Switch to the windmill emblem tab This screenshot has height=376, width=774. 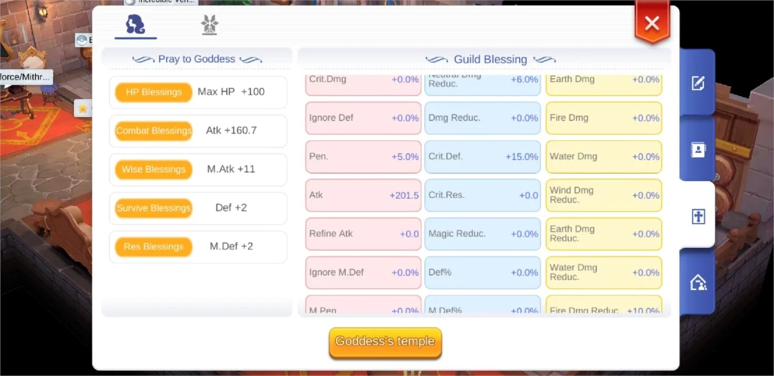[x=210, y=25]
